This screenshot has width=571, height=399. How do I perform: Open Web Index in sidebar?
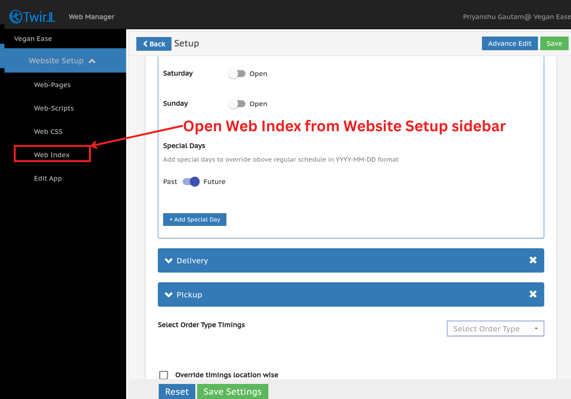(x=52, y=155)
